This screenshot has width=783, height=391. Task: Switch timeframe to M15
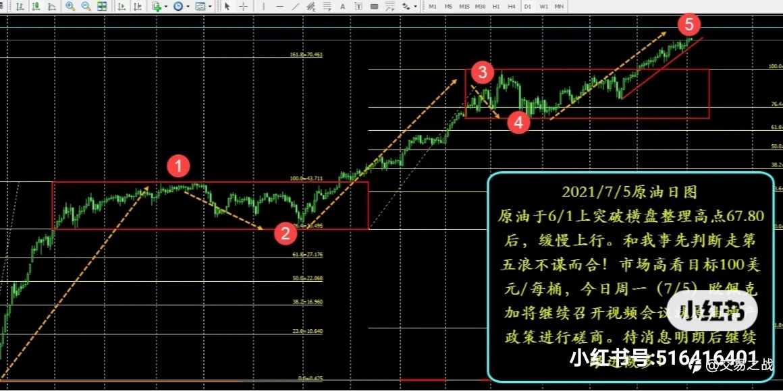(x=464, y=7)
